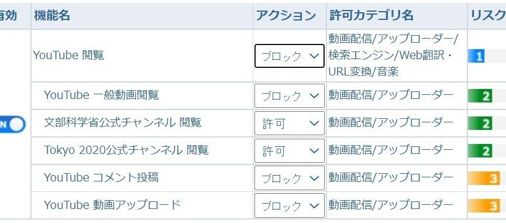This screenshot has height=223, width=506.
Task: Change action for YouTube コメント投稿
Action: 290,178
